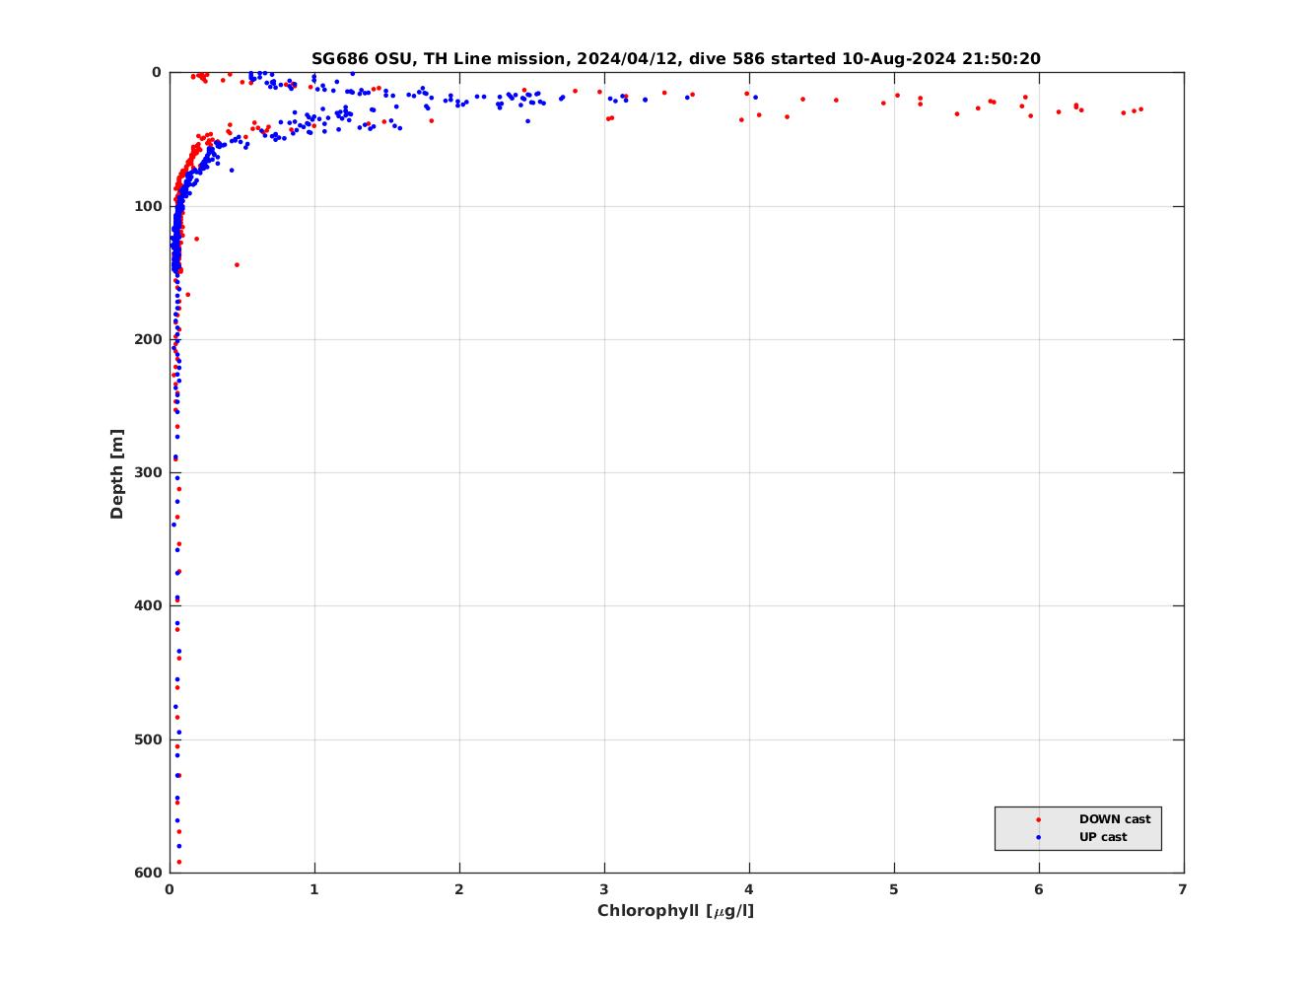Click the x-axis tick label 3
This screenshot has width=1309, height=982.
604,889
